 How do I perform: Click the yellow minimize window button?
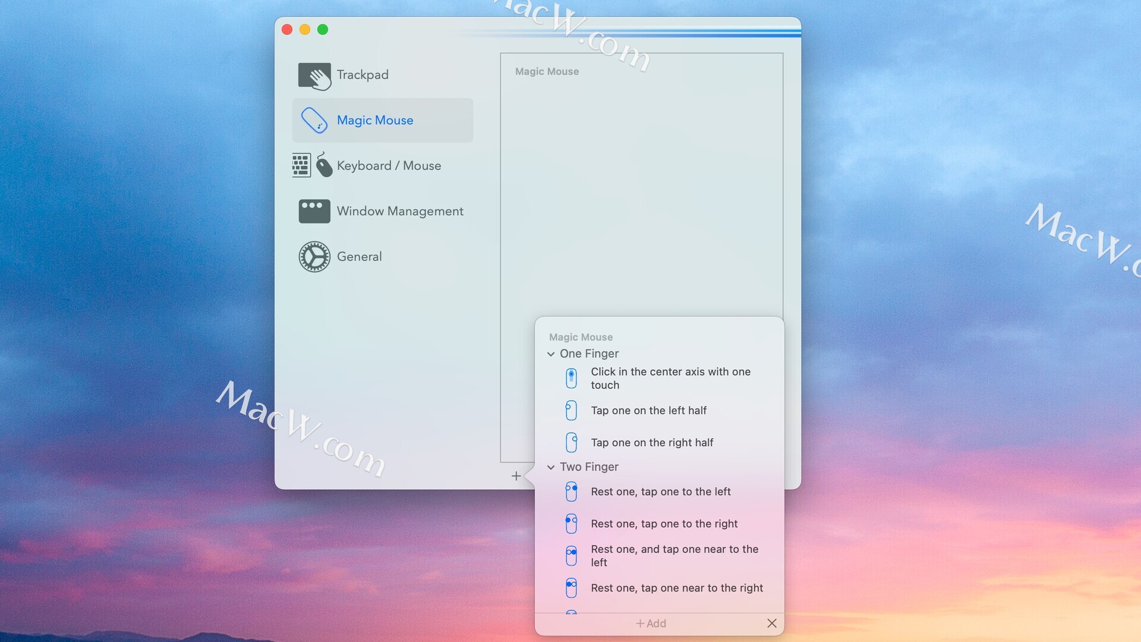pyautogui.click(x=305, y=30)
